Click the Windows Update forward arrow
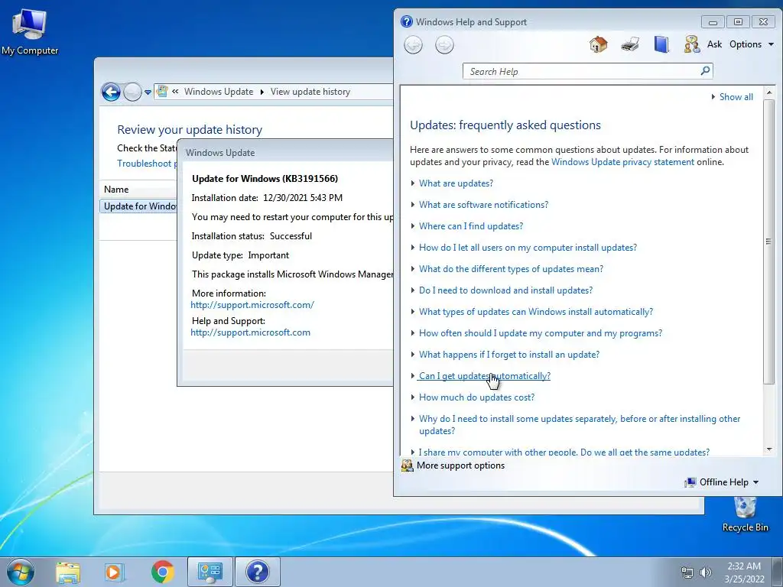 [x=132, y=92]
